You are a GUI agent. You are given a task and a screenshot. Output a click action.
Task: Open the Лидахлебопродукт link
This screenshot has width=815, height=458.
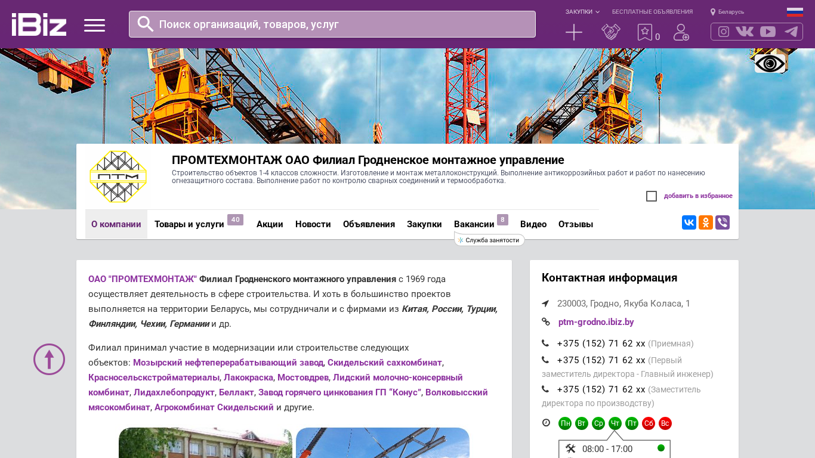click(174, 392)
